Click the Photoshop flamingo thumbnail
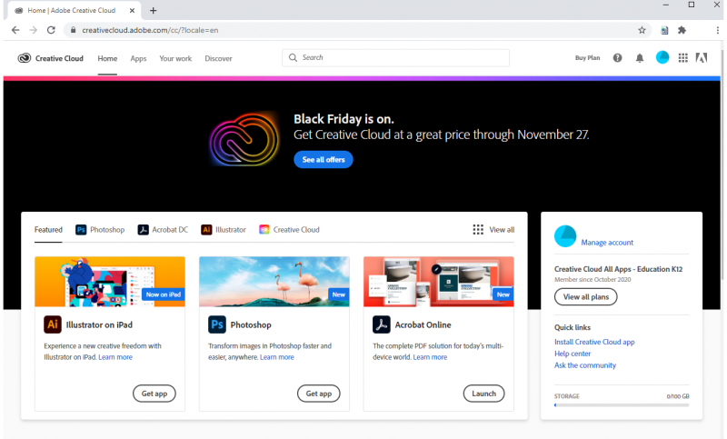This screenshot has height=439, width=727. coord(274,282)
